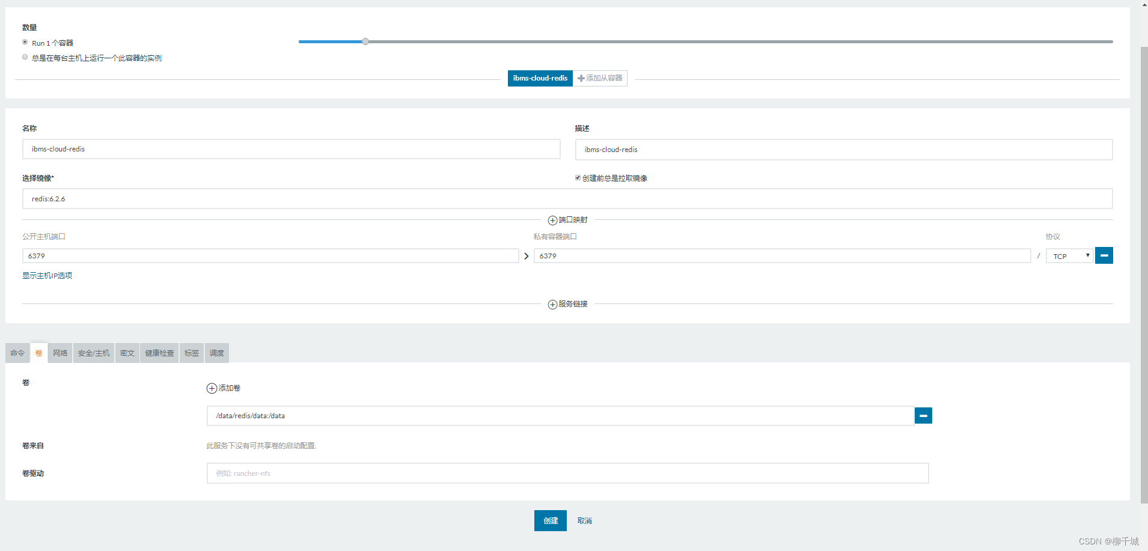Click the 取消 button

tap(585, 521)
